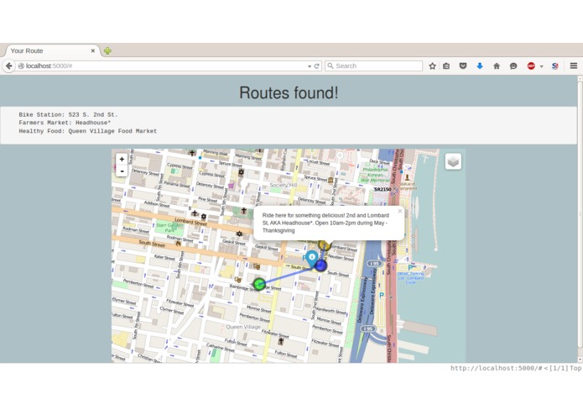Open a new tab with the green plus
This screenshot has width=583, height=415.
click(107, 50)
